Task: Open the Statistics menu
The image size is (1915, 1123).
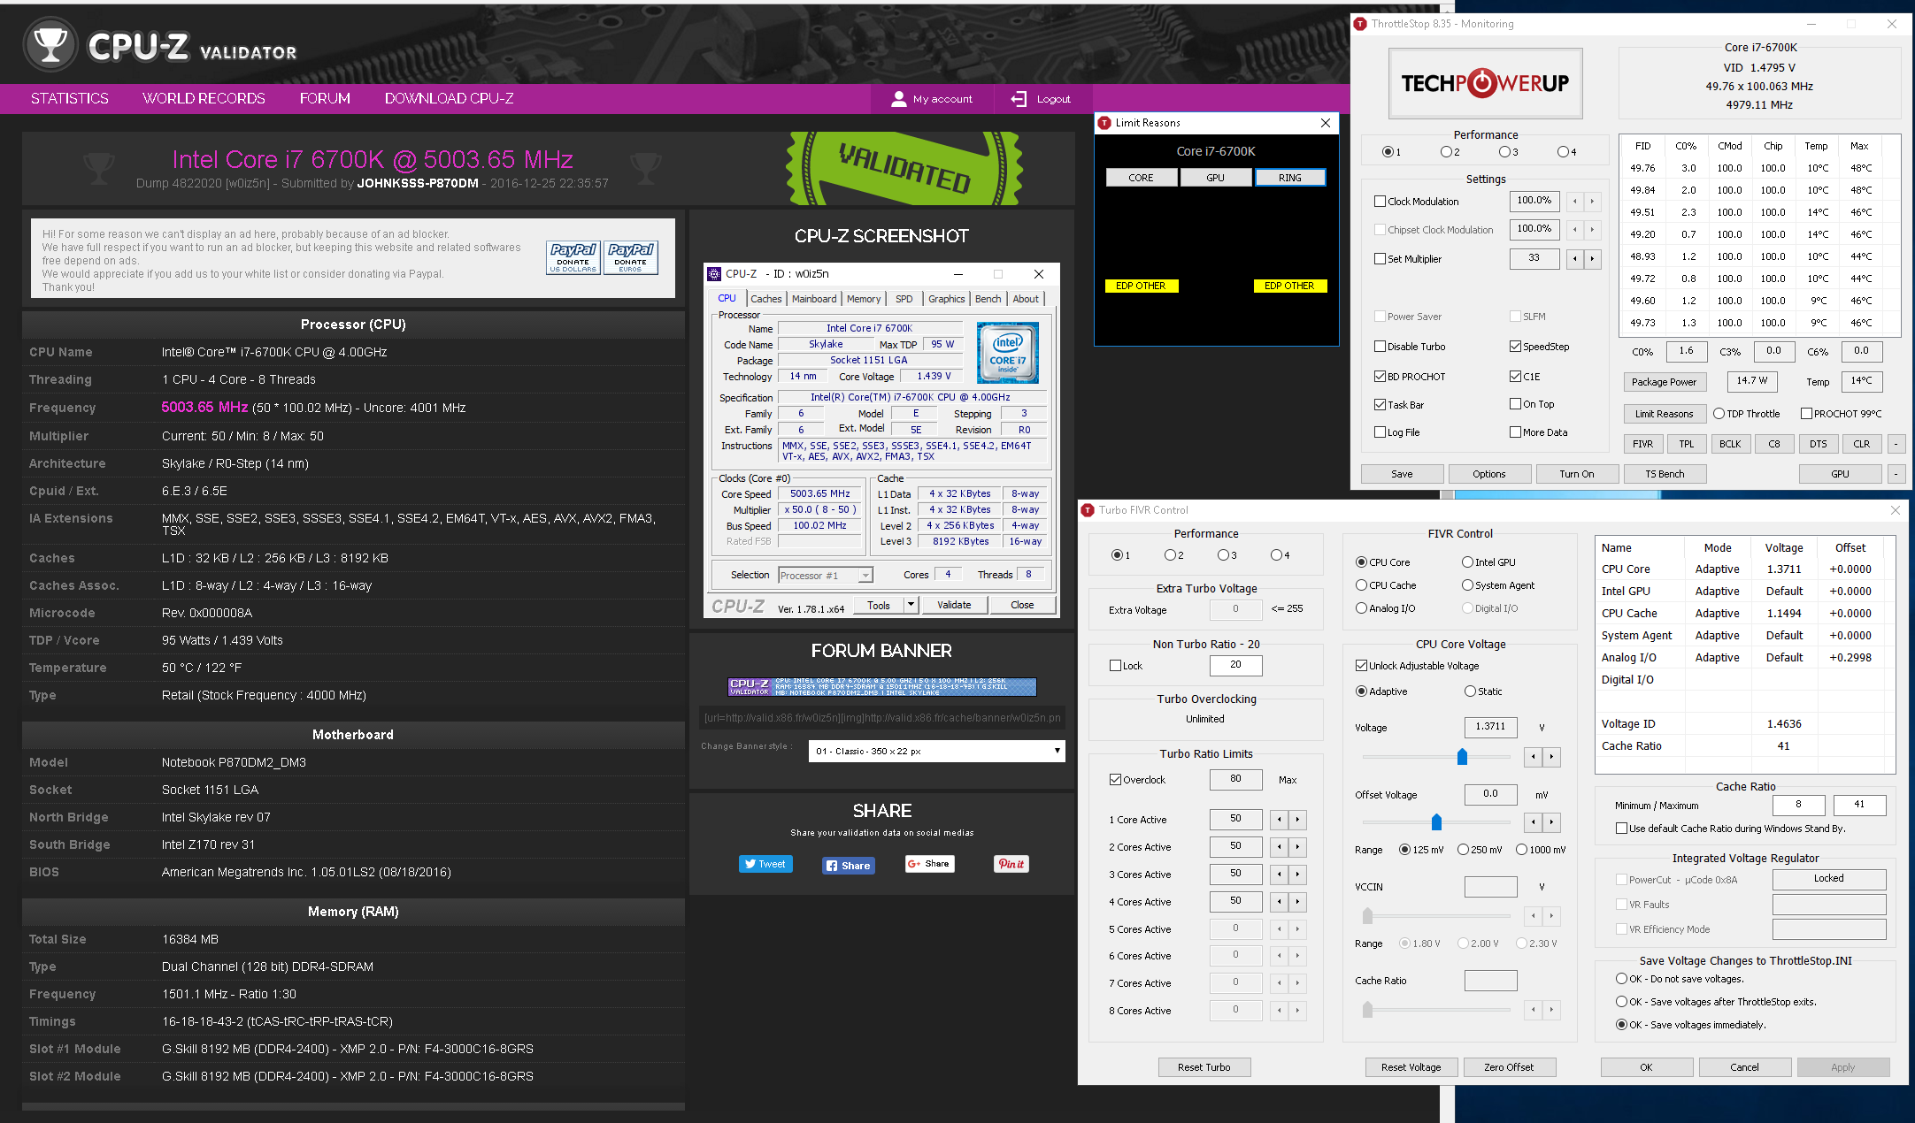Action: coord(70,98)
